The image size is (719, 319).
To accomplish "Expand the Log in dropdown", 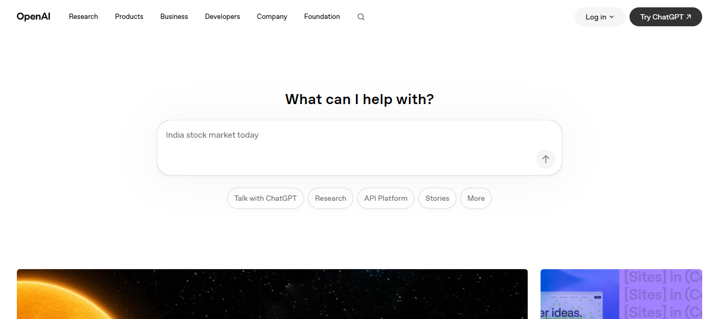I will pyautogui.click(x=600, y=17).
